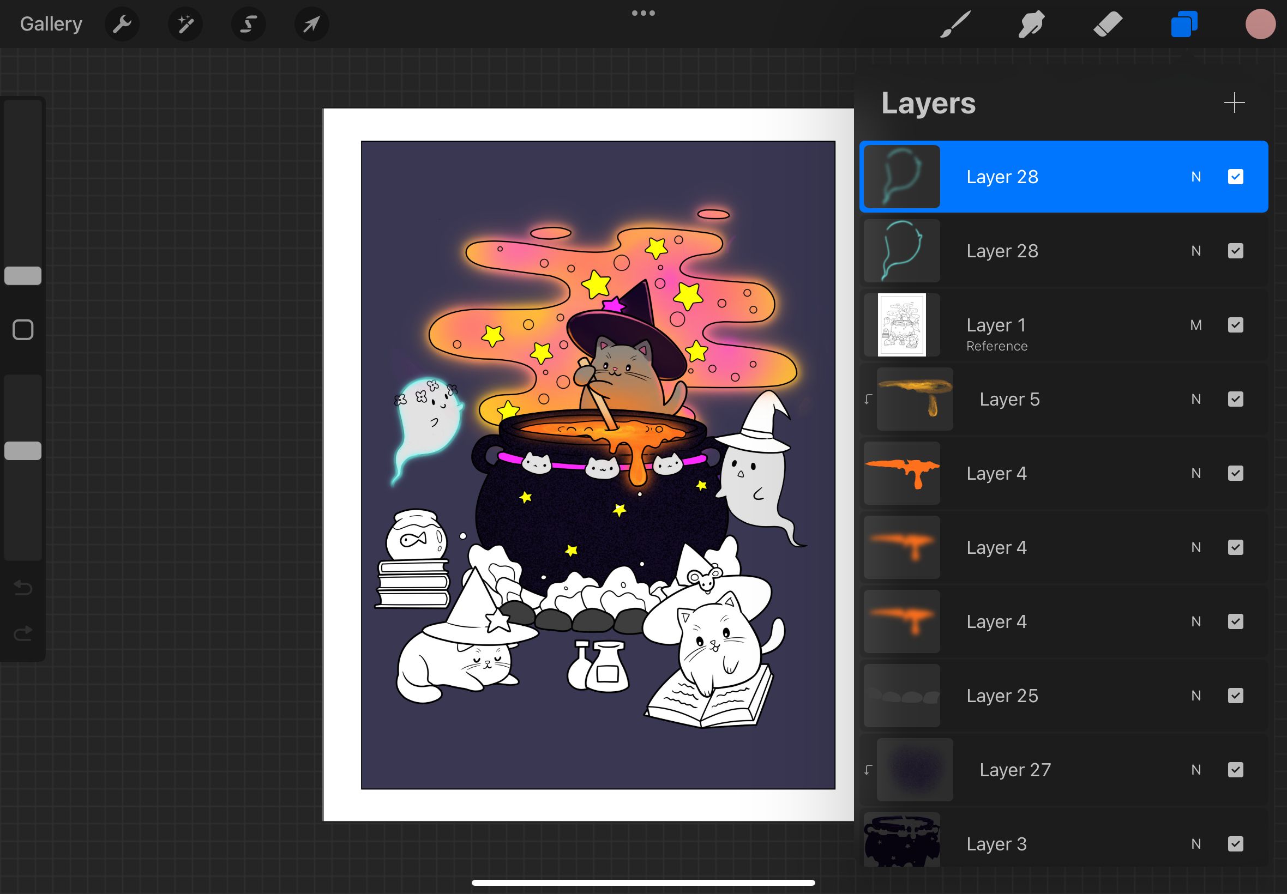Open the Actions wrench menu
The image size is (1287, 894).
122,24
